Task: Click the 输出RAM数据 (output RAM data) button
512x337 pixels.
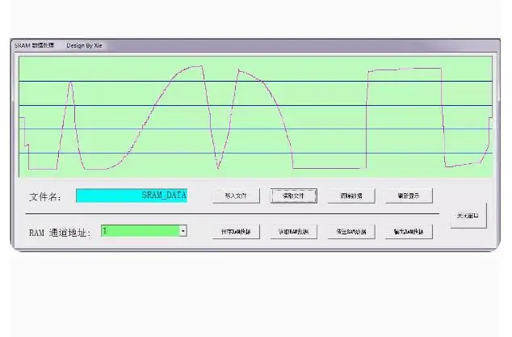Action: tap(409, 232)
